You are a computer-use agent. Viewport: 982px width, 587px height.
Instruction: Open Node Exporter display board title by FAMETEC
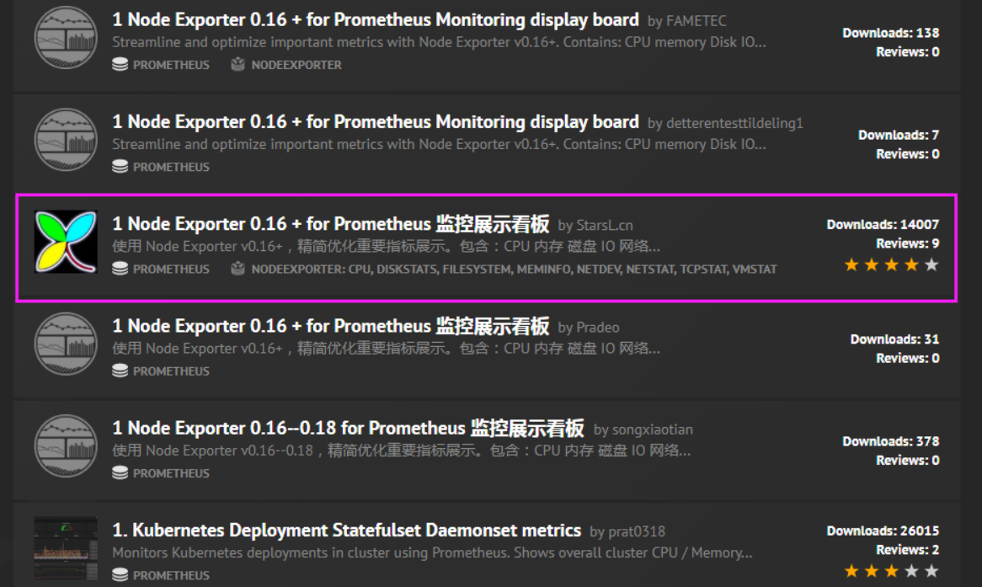click(376, 20)
